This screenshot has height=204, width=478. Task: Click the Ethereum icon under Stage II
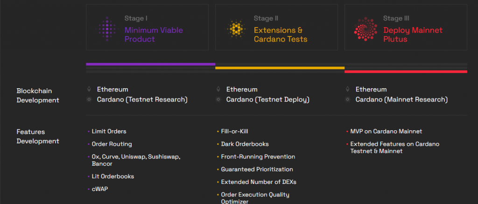tap(218, 89)
